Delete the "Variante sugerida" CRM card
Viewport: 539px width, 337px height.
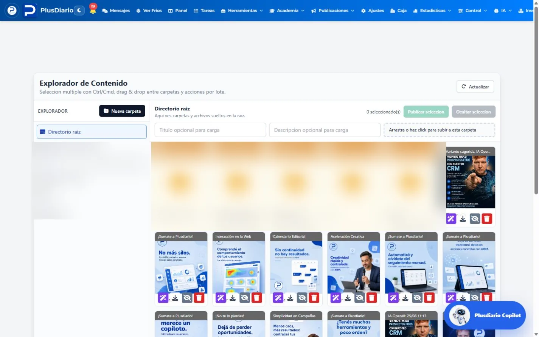tap(487, 218)
